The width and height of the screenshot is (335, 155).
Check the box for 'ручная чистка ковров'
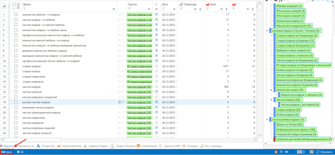pyautogui.click(x=16, y=102)
